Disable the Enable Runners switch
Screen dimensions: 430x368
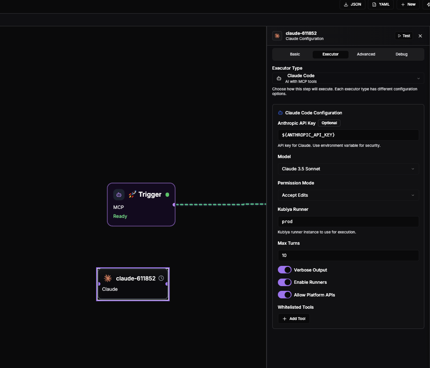click(284, 282)
